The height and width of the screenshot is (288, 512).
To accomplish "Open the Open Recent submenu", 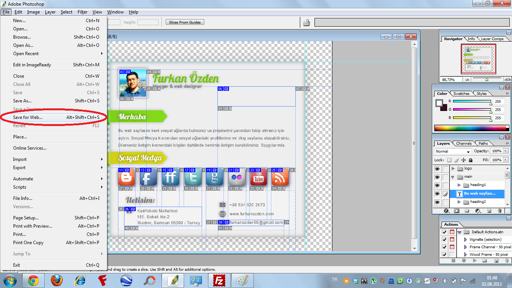I will [54, 54].
